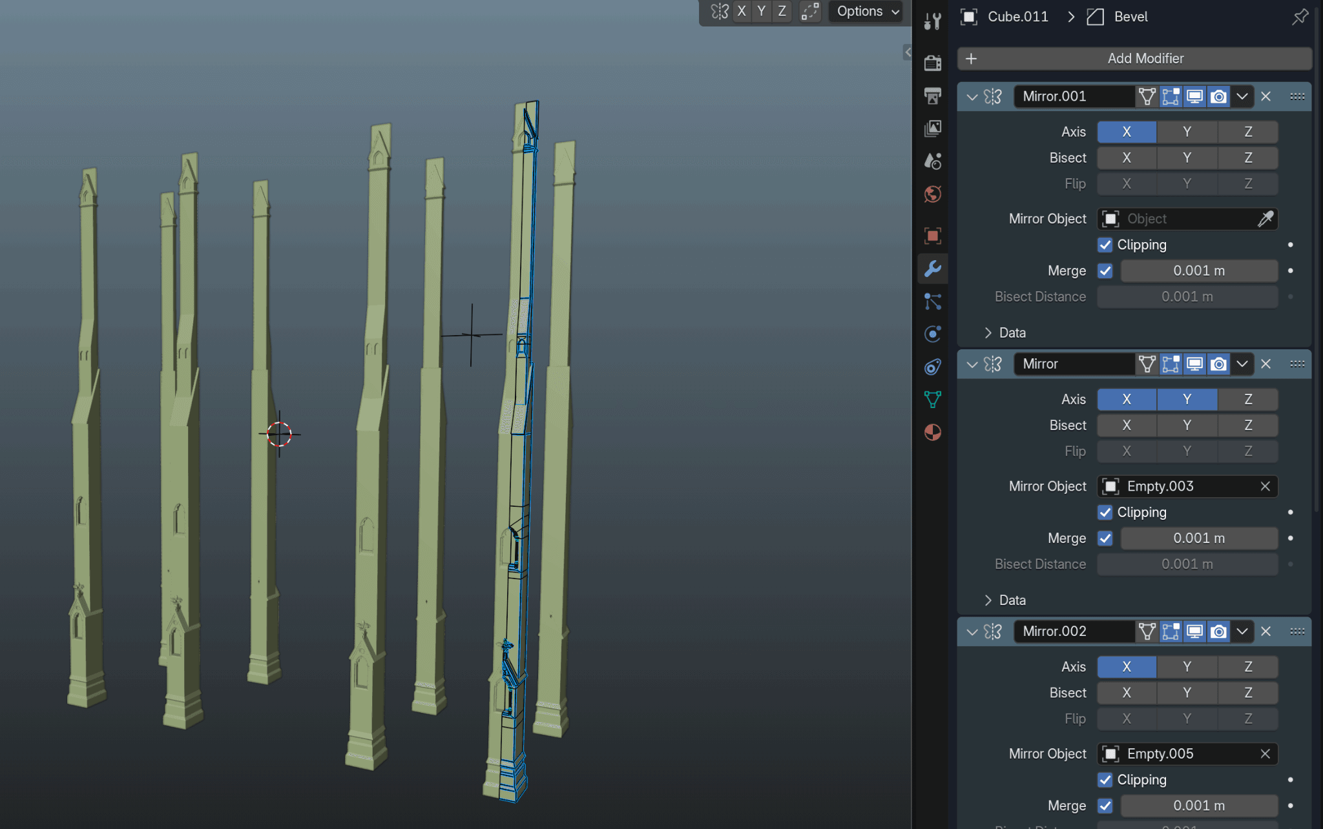Image resolution: width=1323 pixels, height=829 pixels.
Task: Toggle mesh symmetry X in viewport header
Action: 742,12
